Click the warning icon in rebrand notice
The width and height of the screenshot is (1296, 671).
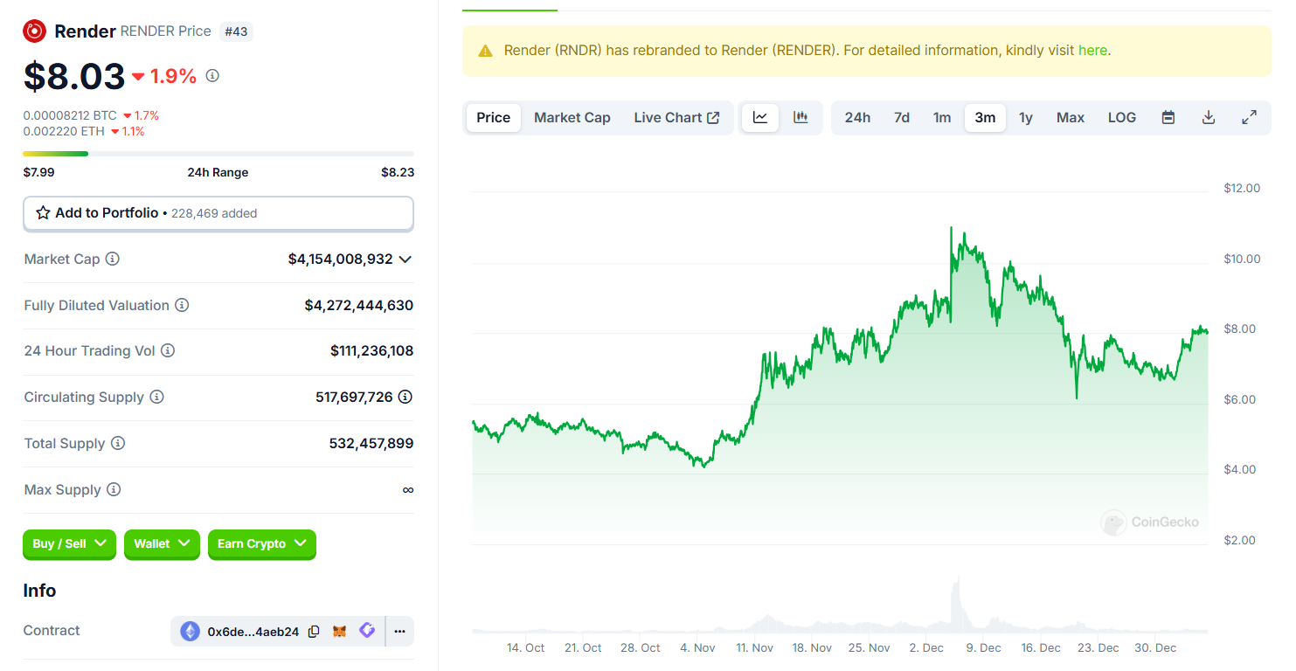485,51
